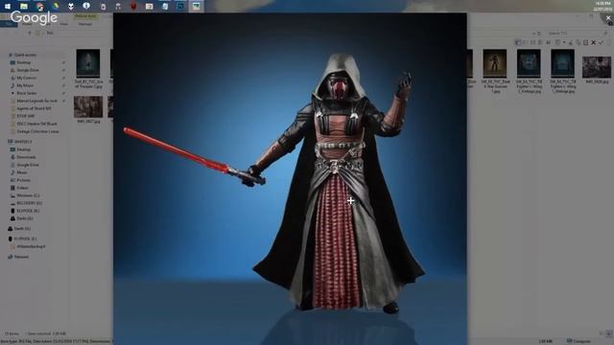
Task: Open the white cat-face app on taskbar
Action: [71, 6]
